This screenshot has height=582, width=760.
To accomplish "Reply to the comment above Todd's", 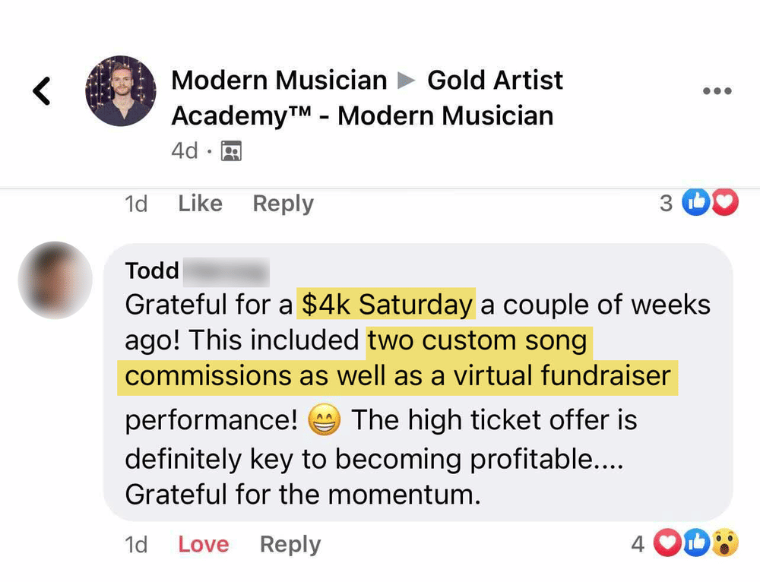I will tap(283, 204).
